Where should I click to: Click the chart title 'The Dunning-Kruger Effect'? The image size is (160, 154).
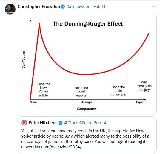click(x=88, y=24)
